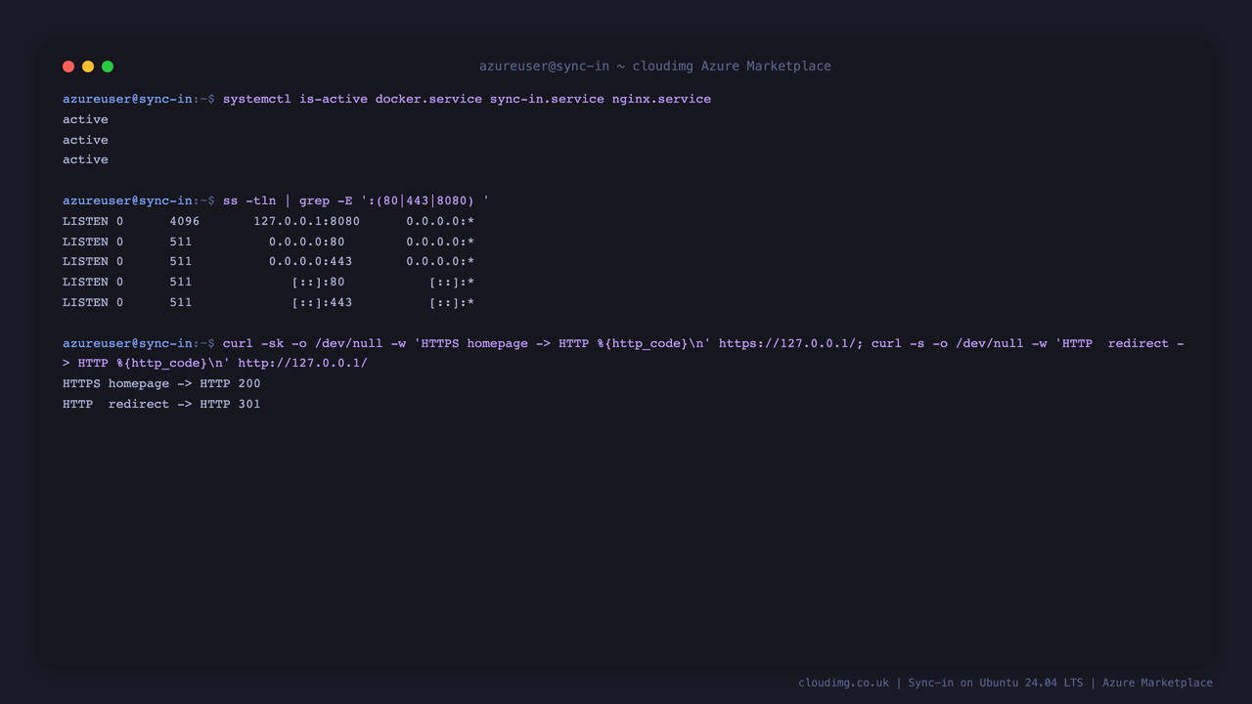
Task: Click the '4096' backlog value
Action: pos(184,221)
